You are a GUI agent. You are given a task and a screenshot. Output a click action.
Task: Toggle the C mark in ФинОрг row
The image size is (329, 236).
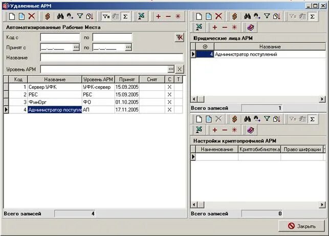(169, 102)
